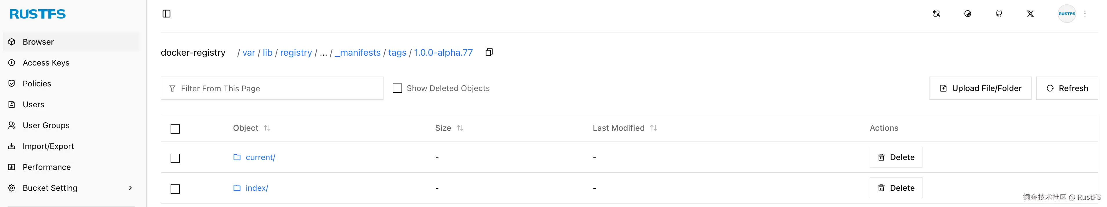Tick the select-all objects header checkbox
This screenshot has width=1107, height=207.
[x=175, y=129]
